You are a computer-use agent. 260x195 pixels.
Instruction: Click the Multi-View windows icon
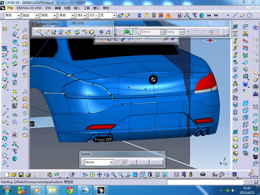pos(135,174)
